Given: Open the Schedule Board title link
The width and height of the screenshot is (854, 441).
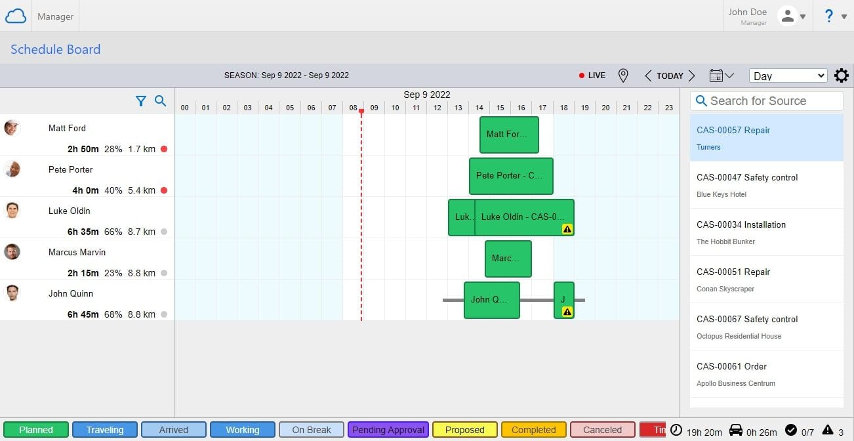Looking at the screenshot, I should pos(56,49).
